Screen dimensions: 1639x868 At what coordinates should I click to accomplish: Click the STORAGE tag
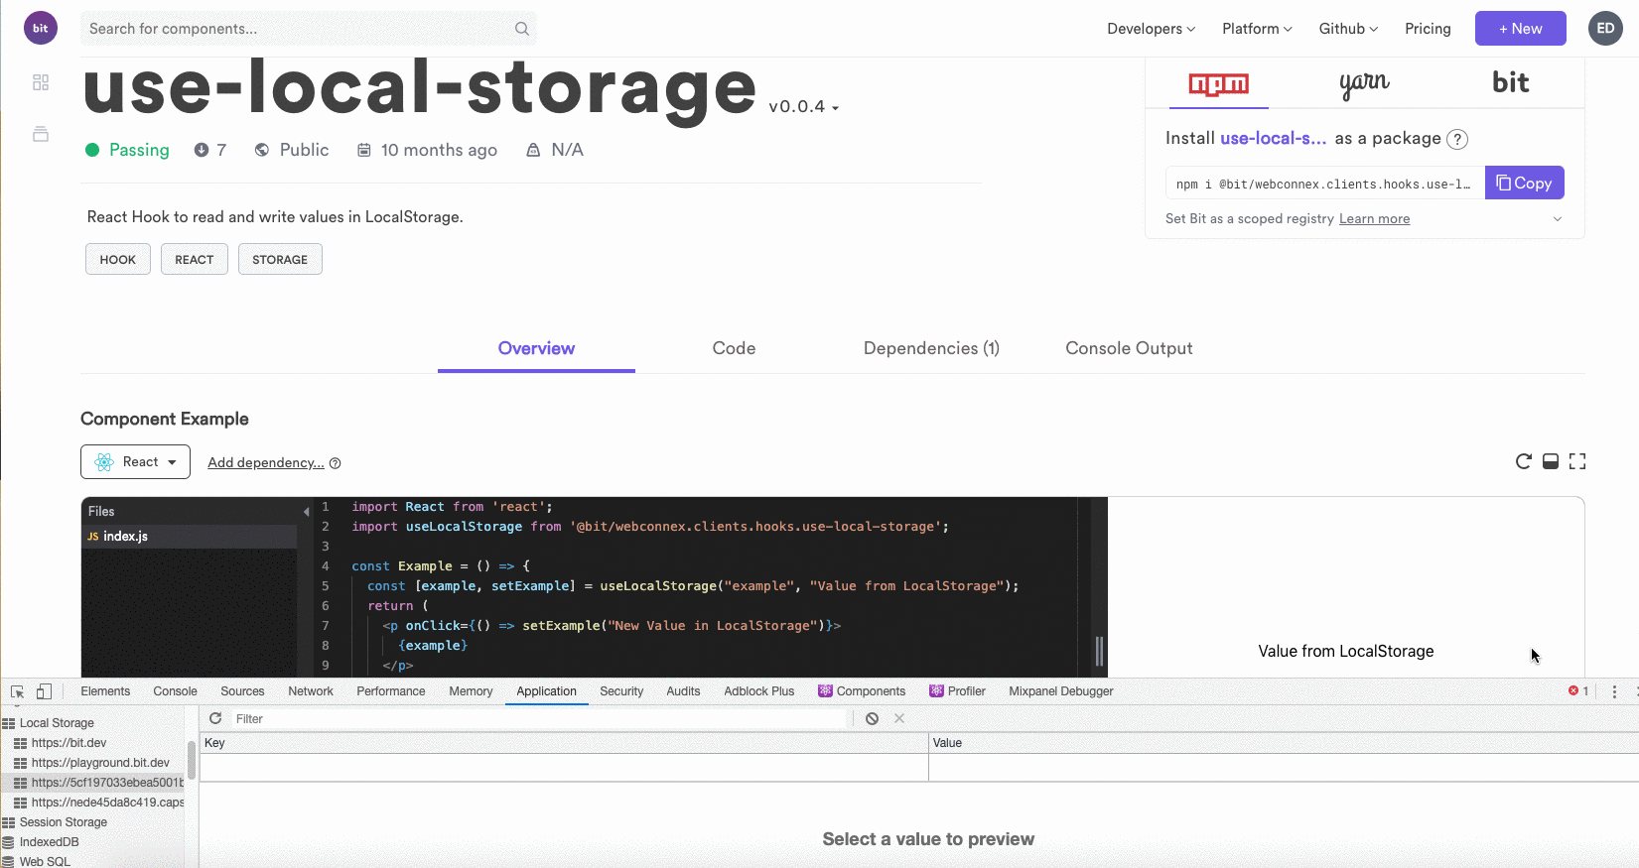click(280, 259)
